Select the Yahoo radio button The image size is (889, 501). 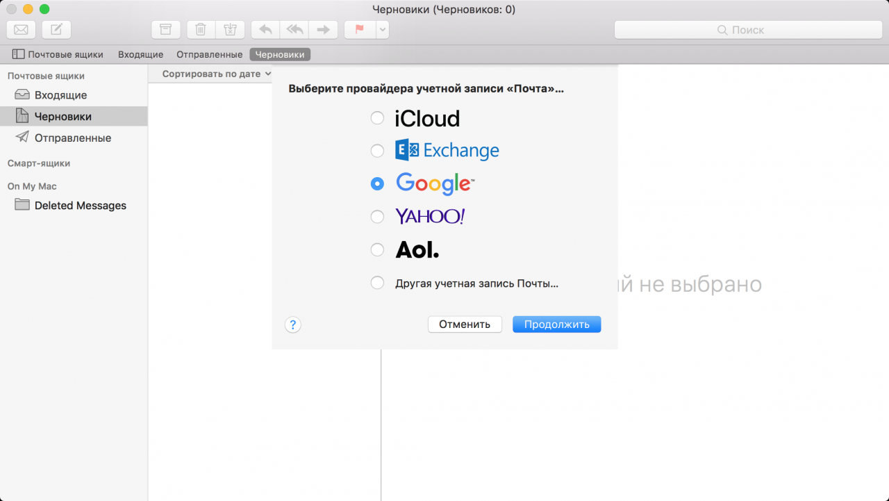tap(377, 217)
